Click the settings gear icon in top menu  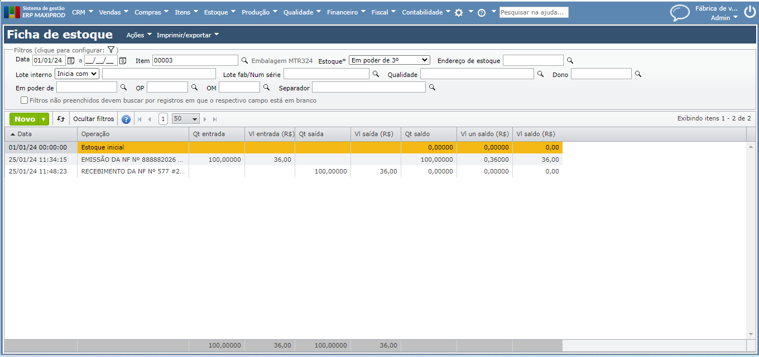coord(459,12)
